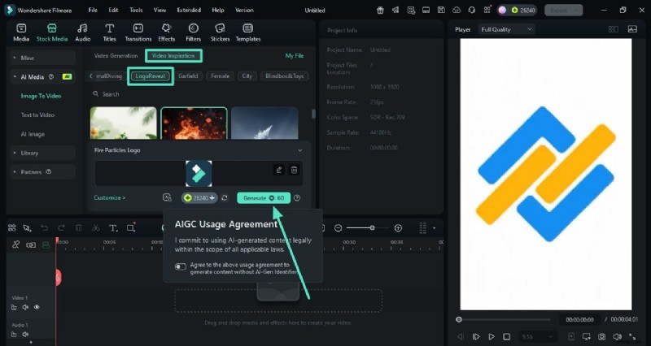Expand the Library section in sidebar
The width and height of the screenshot is (651, 346).
click(x=28, y=153)
